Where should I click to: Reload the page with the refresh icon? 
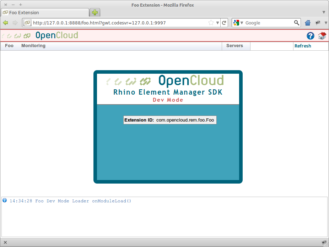point(224,22)
